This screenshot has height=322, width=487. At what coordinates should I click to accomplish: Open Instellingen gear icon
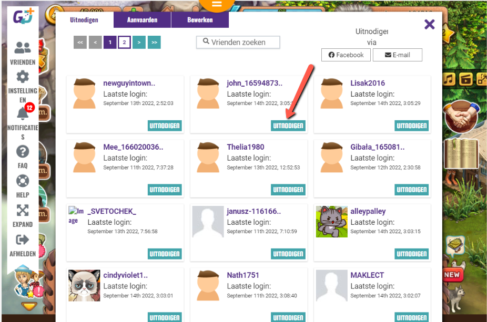point(23,77)
